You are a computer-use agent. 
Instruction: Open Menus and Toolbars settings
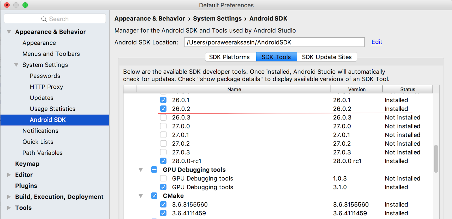(51, 54)
